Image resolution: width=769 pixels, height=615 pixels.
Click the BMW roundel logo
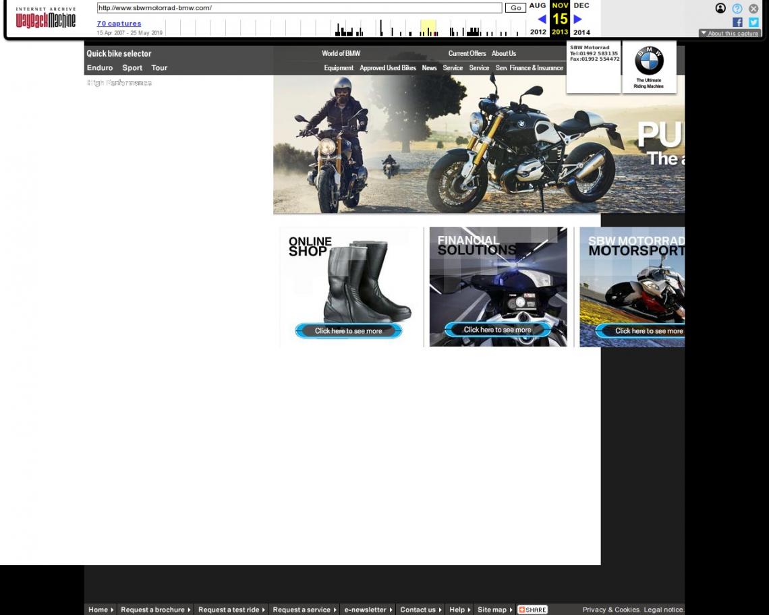pyautogui.click(x=649, y=60)
